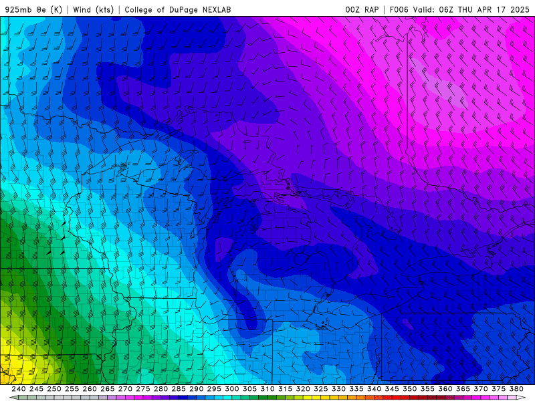
Task: Click the 380 value on the color scale
Action: pos(516,389)
